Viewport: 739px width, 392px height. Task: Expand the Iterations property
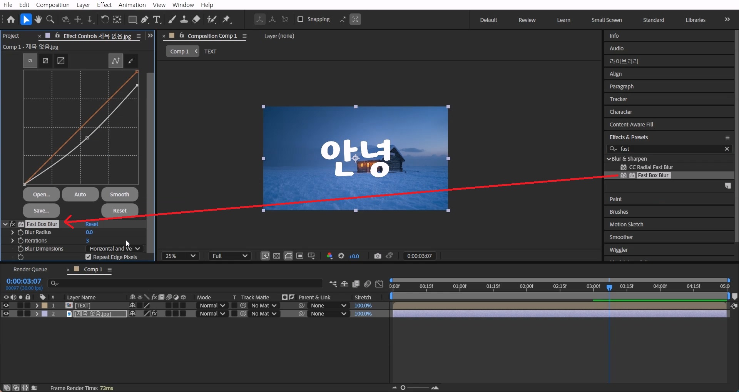pos(12,241)
